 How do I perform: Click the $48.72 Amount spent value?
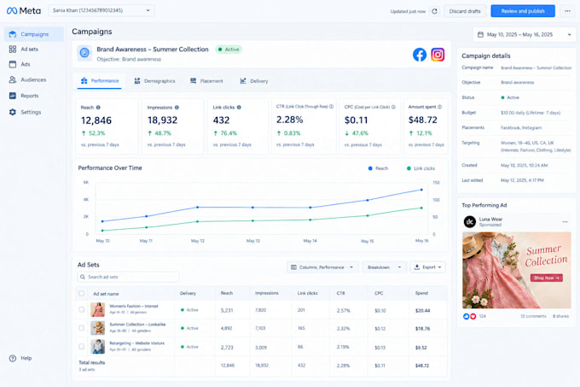(x=423, y=120)
